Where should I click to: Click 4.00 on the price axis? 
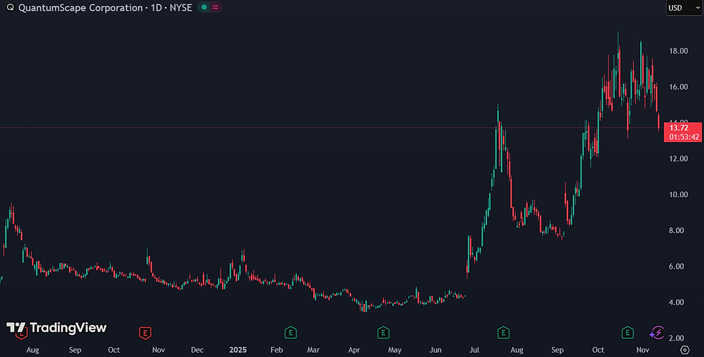677,302
